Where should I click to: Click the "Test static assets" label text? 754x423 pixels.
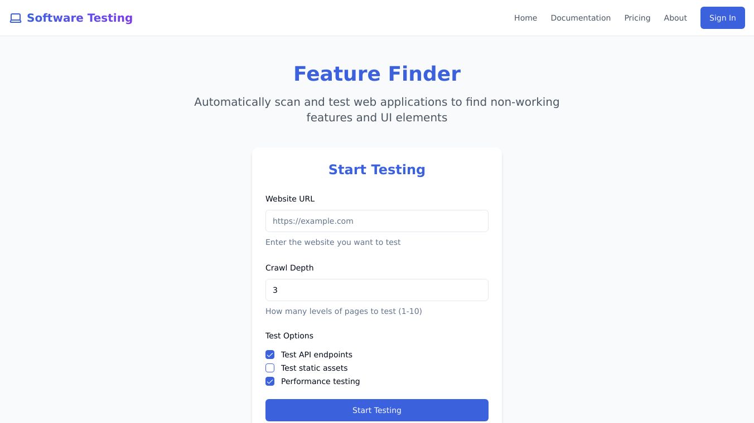tap(314, 368)
